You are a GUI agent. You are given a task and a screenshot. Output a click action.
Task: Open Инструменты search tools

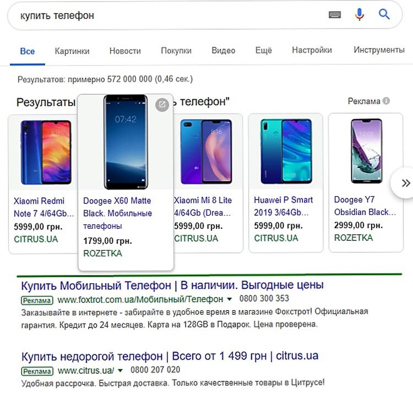pos(379,50)
